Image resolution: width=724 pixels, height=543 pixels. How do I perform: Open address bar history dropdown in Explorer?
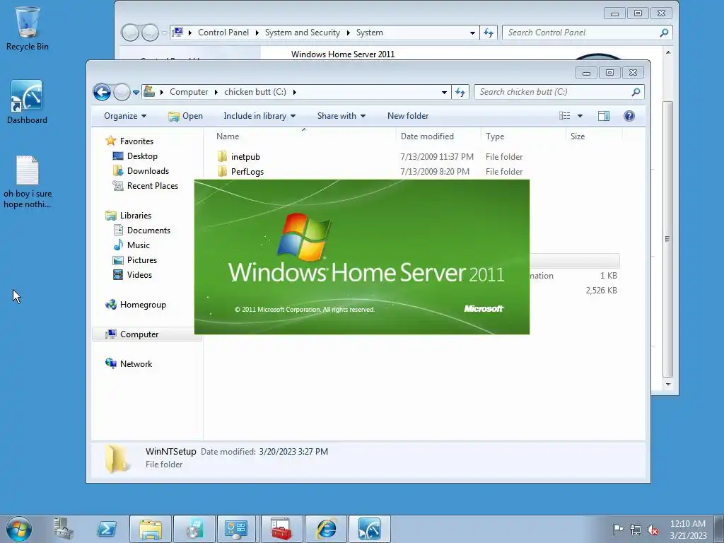pos(444,93)
